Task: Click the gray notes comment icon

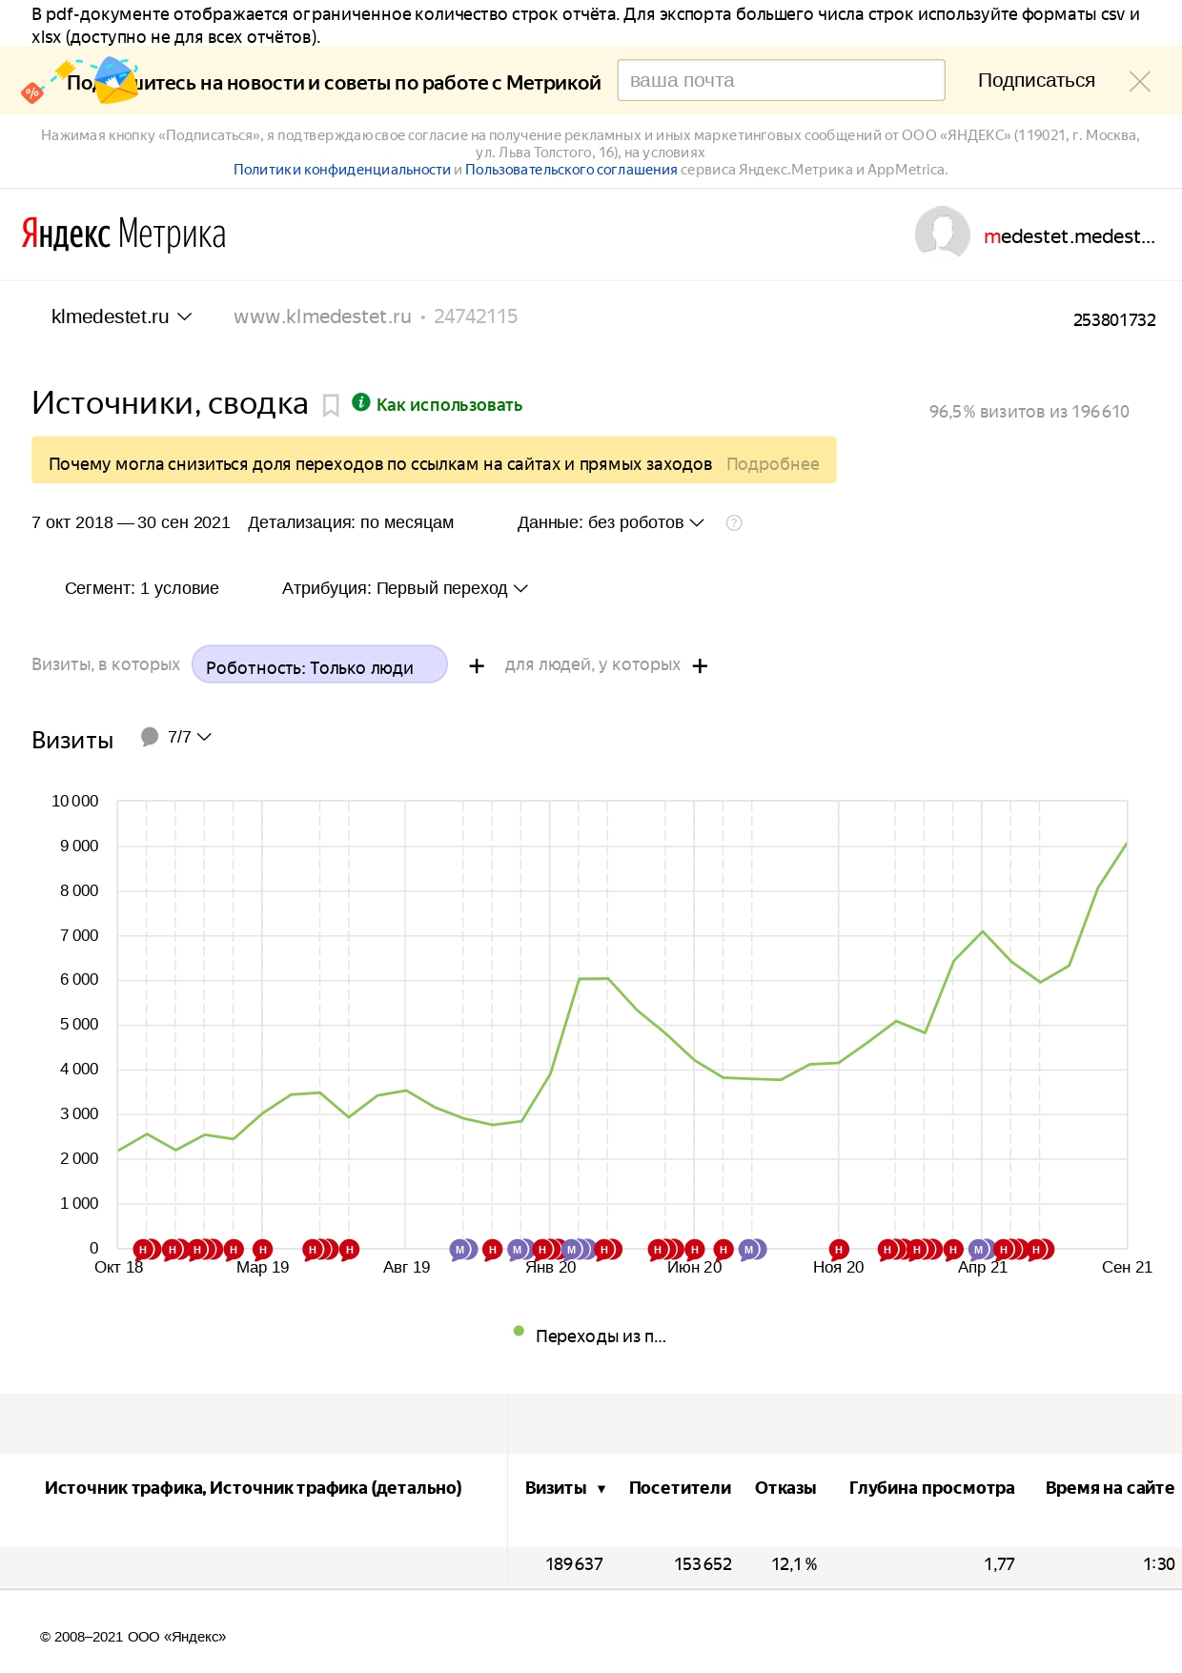Action: click(150, 737)
